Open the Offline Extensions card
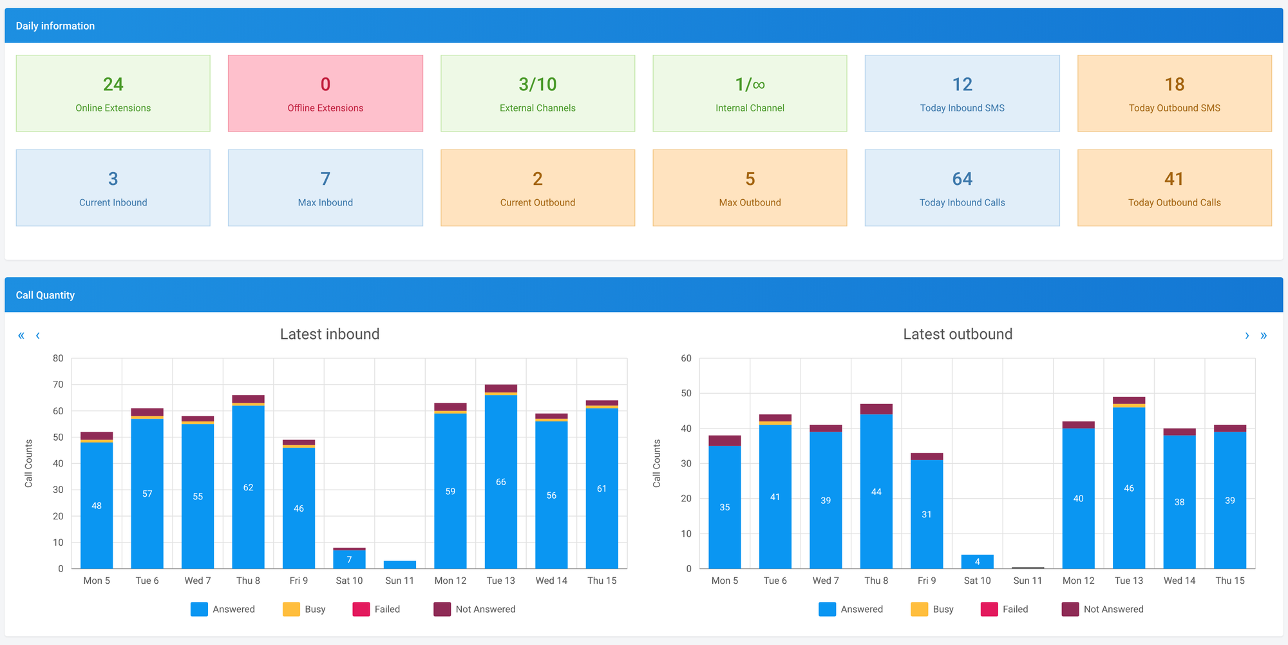Viewport: 1288px width, 645px height. (325, 93)
